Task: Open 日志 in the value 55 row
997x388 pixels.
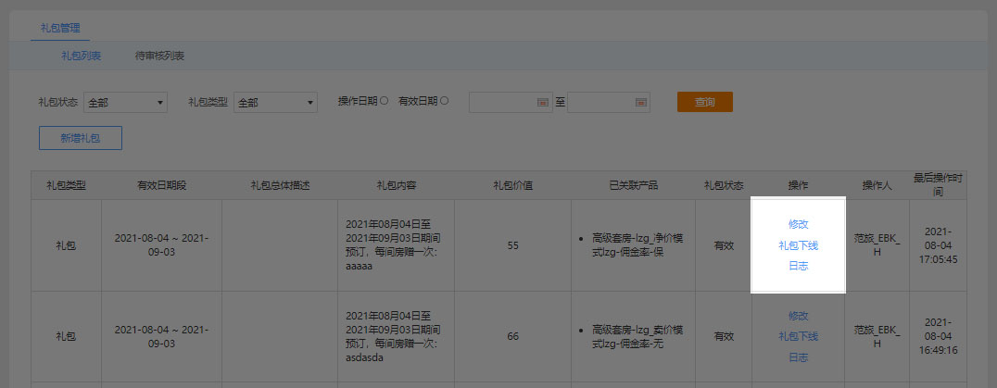Action: (x=799, y=266)
